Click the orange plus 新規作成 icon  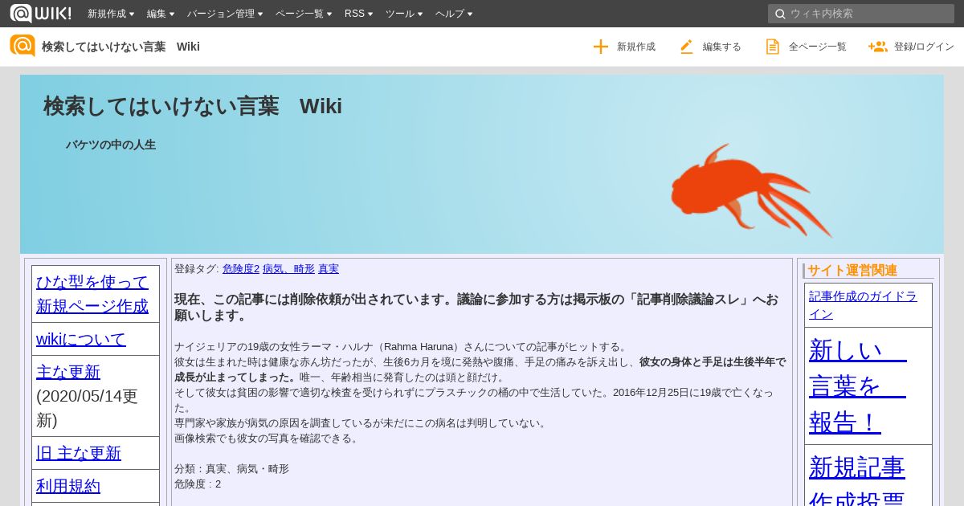point(601,47)
